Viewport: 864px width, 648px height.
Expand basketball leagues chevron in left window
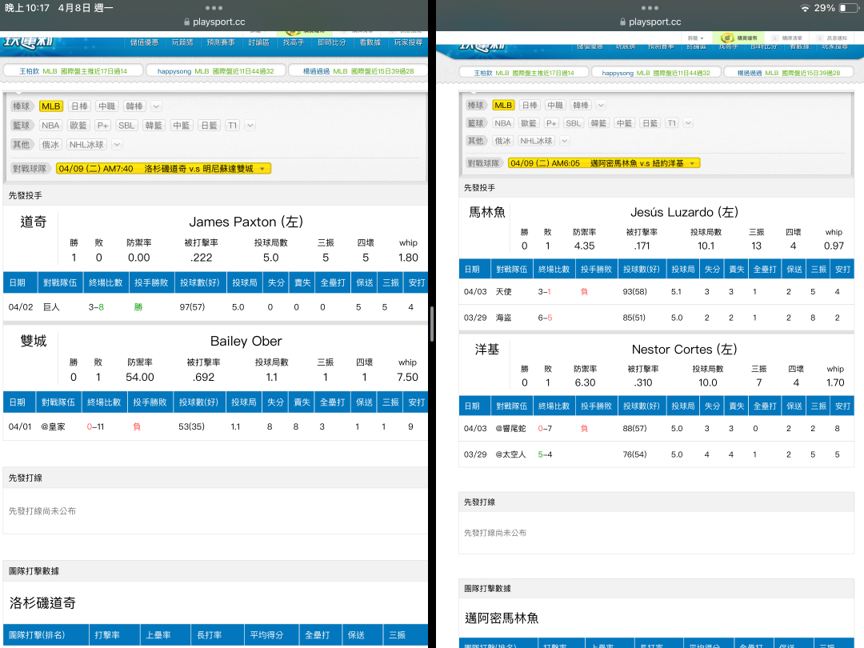(x=250, y=126)
